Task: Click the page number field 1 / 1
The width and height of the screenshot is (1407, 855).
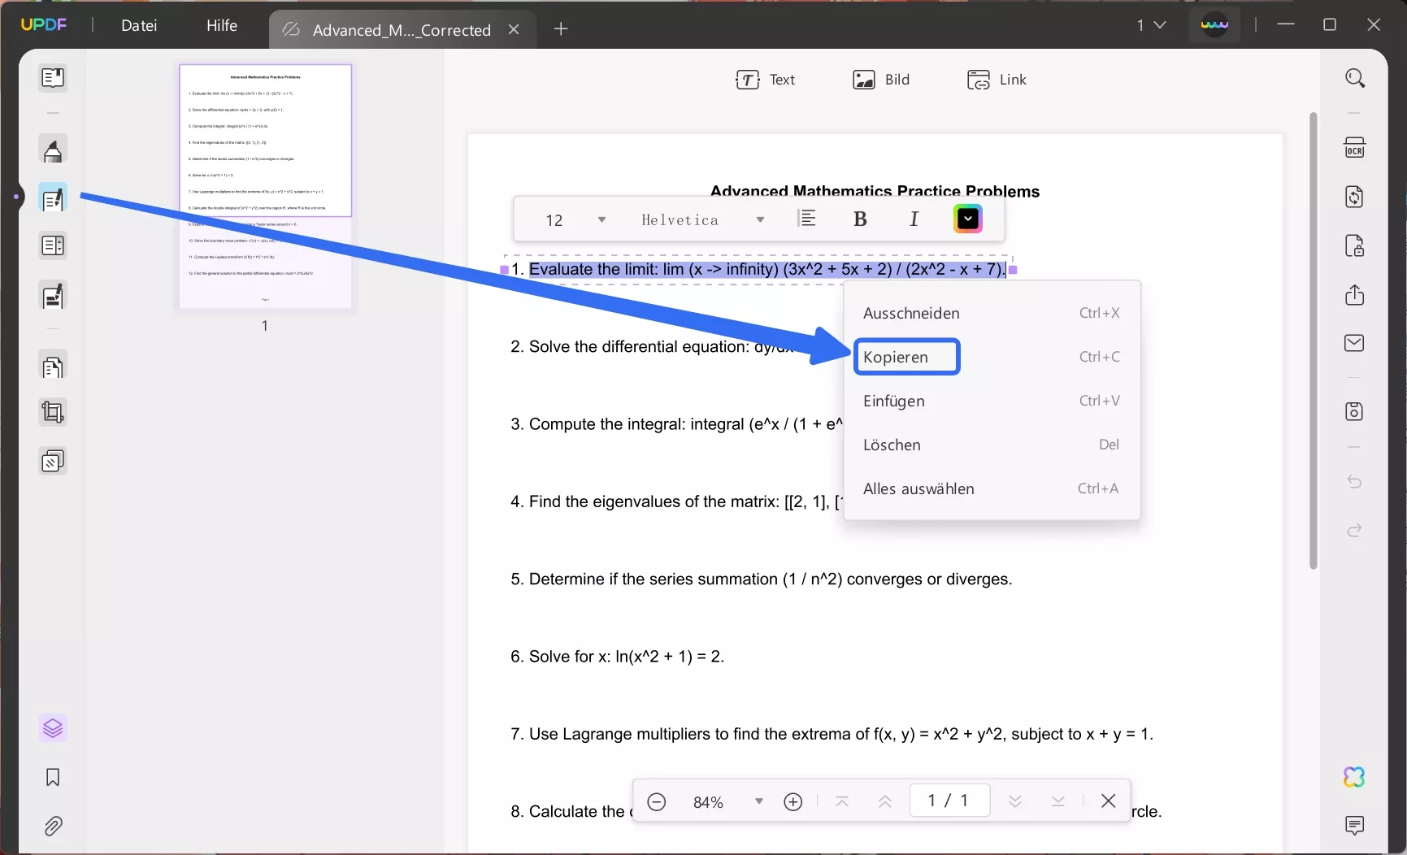Action: [949, 801]
